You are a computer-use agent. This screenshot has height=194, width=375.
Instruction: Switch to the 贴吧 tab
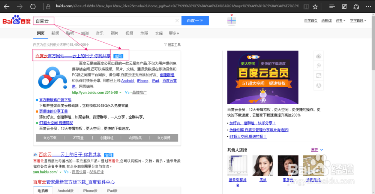[70, 33]
